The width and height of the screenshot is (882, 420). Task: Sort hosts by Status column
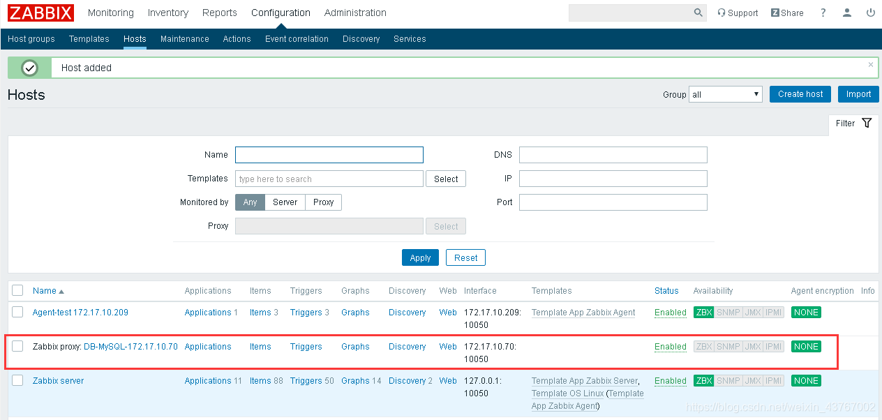[x=666, y=291]
